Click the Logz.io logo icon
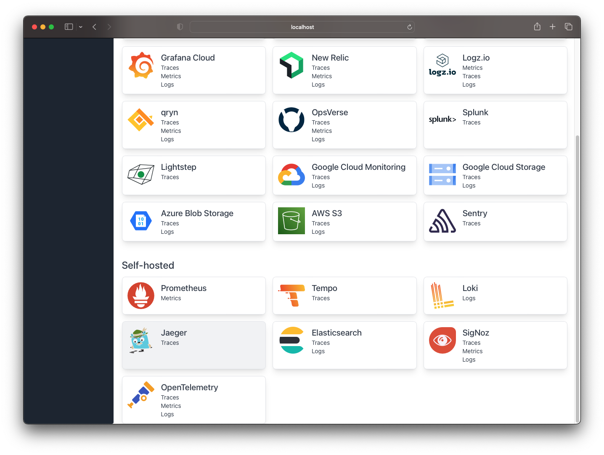This screenshot has height=455, width=604. [x=442, y=65]
